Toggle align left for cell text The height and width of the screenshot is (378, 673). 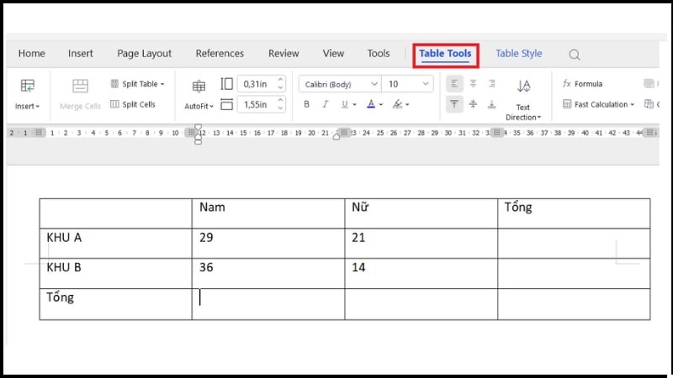pyautogui.click(x=453, y=84)
